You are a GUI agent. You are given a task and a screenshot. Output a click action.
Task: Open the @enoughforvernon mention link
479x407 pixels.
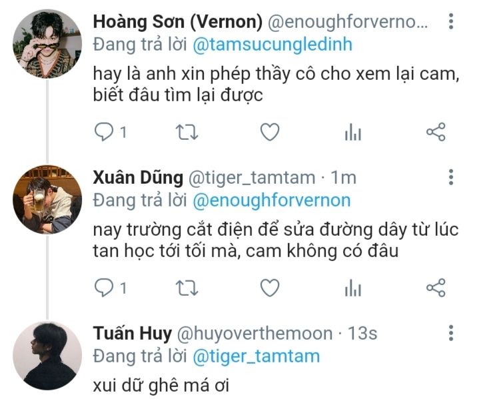[x=271, y=200]
